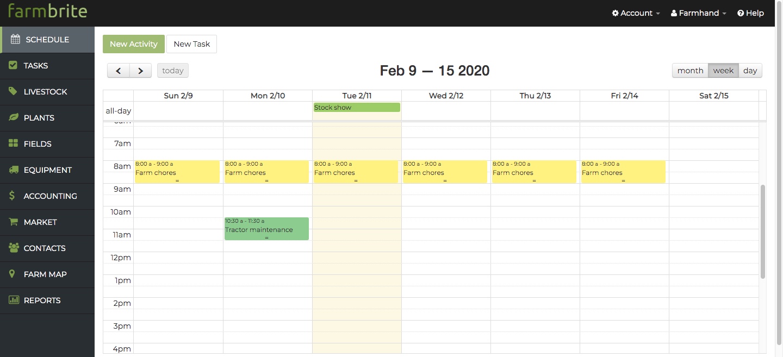
Task: Click the checkmark icon beside Tasks
Action: click(x=13, y=66)
